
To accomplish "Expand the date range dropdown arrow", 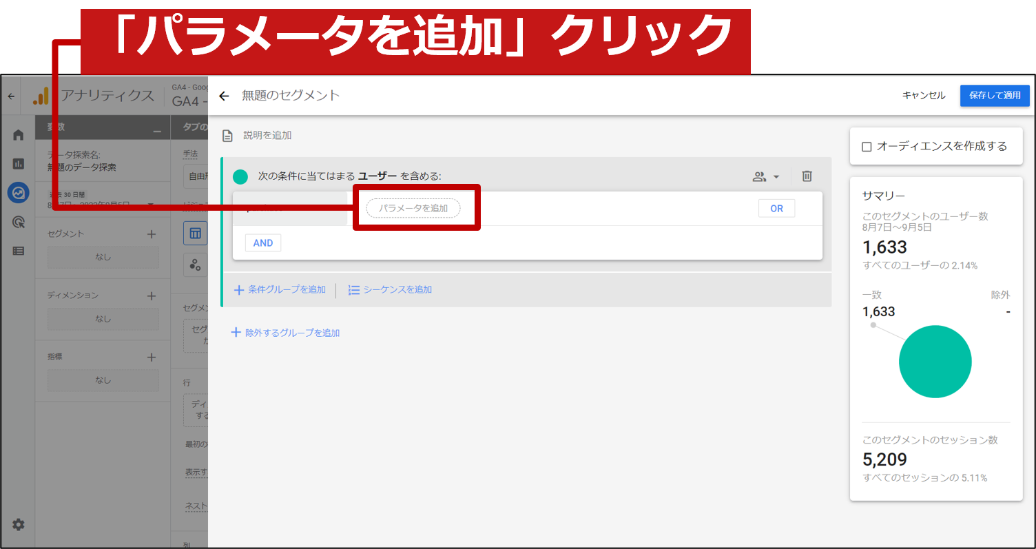I will tap(151, 205).
